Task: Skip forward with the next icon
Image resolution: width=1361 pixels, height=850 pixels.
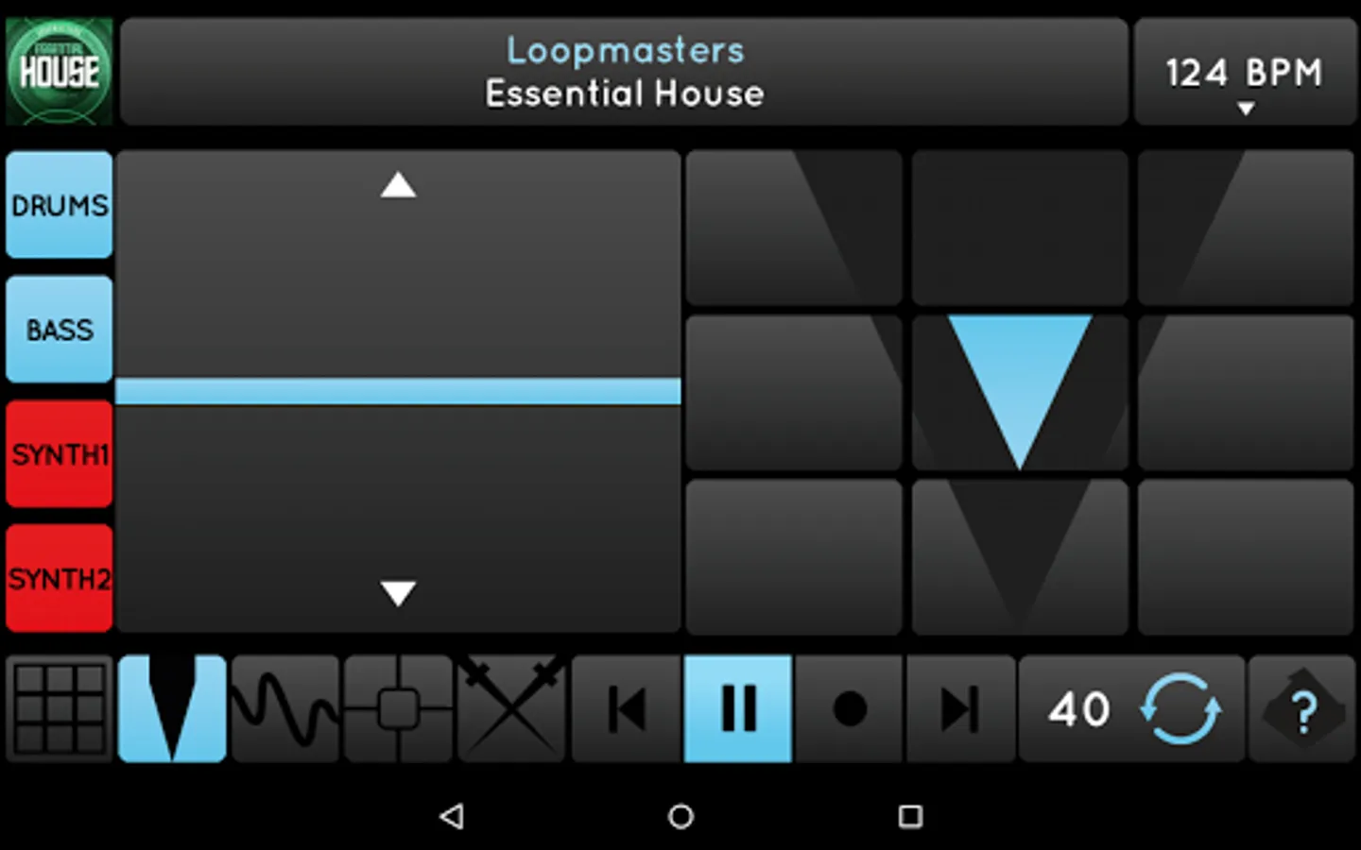Action: point(961,708)
